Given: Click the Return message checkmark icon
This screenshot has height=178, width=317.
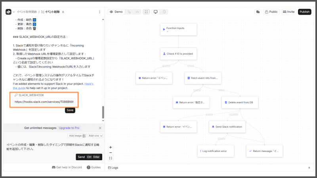Looking at the screenshot, I should (x=250, y=151).
